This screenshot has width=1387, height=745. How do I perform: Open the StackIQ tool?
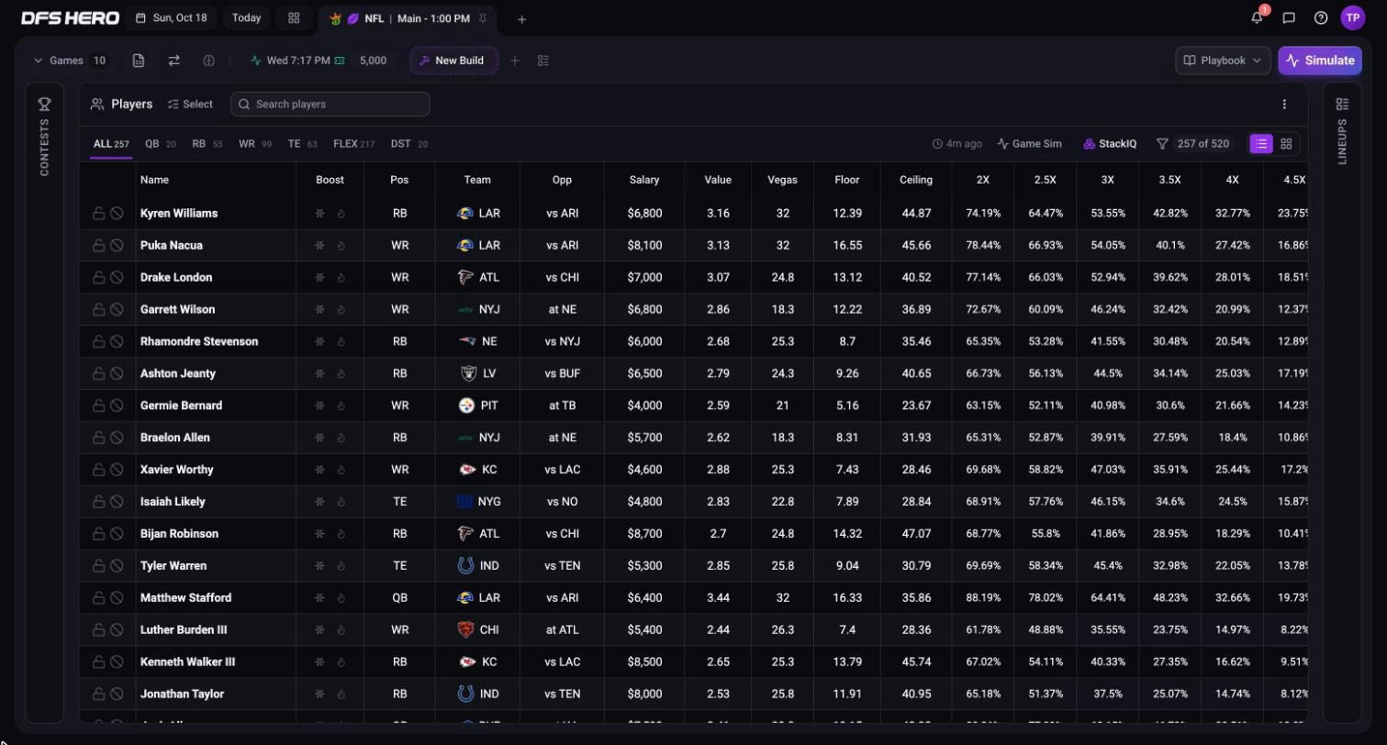(x=1110, y=144)
